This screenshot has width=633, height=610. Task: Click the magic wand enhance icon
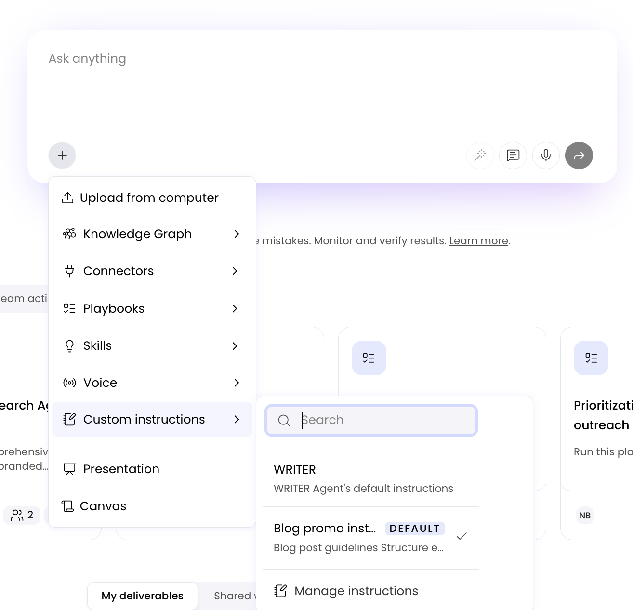click(480, 155)
